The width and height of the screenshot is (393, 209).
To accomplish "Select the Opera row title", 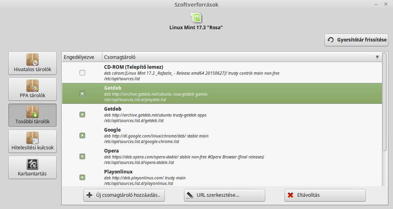I will click(x=112, y=151).
